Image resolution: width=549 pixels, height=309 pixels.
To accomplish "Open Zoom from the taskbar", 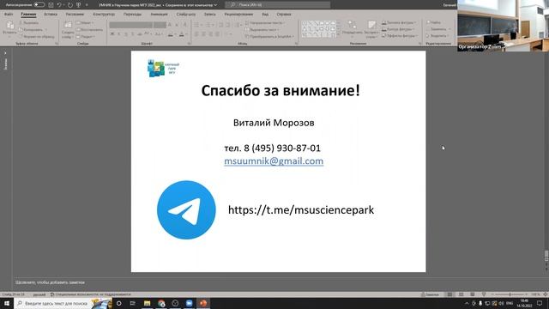I will click(x=189, y=303).
